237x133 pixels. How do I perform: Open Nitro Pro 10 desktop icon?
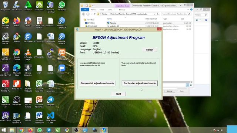click(17, 85)
